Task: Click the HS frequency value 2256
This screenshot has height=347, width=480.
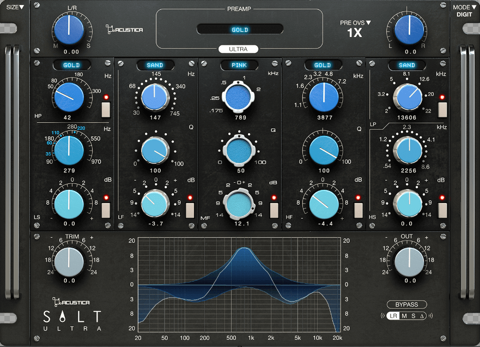Action: [409, 171]
